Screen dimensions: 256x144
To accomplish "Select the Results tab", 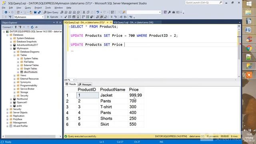I will (71, 84).
